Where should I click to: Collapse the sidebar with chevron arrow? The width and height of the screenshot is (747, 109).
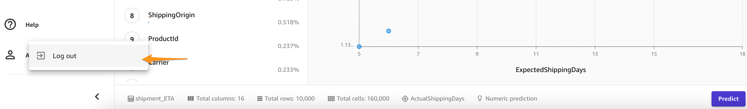(x=97, y=97)
